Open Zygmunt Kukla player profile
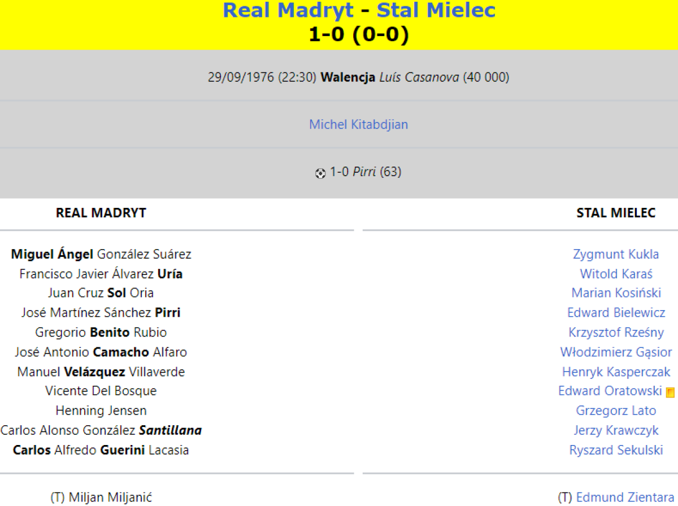Image resolution: width=678 pixels, height=506 pixels. coord(616,254)
